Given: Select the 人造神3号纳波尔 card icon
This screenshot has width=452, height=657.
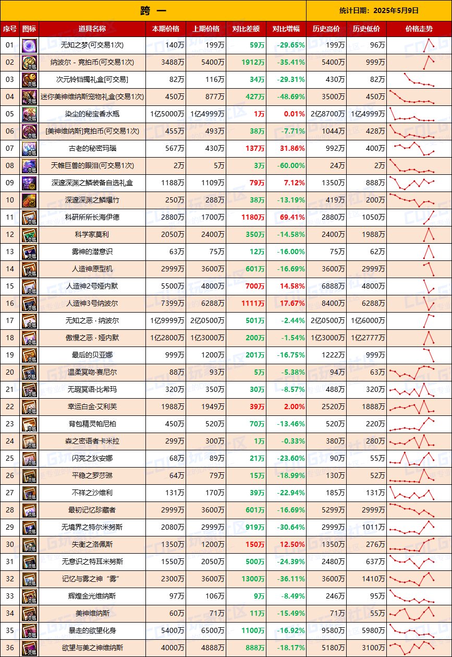Looking at the screenshot, I should pyautogui.click(x=29, y=304).
